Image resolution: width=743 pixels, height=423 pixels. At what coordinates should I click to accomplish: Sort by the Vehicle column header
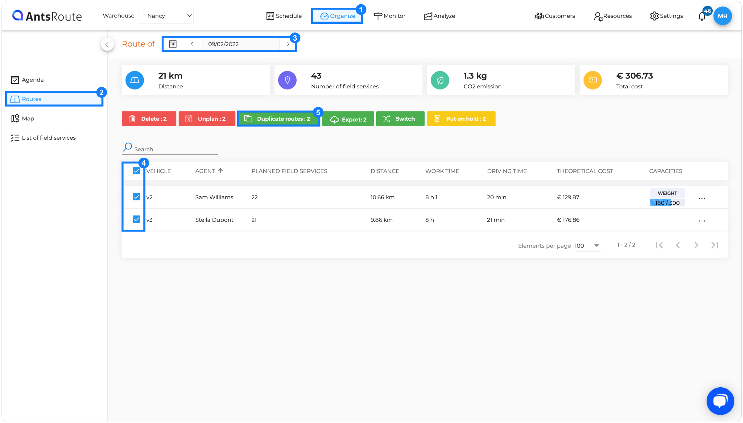click(x=159, y=171)
